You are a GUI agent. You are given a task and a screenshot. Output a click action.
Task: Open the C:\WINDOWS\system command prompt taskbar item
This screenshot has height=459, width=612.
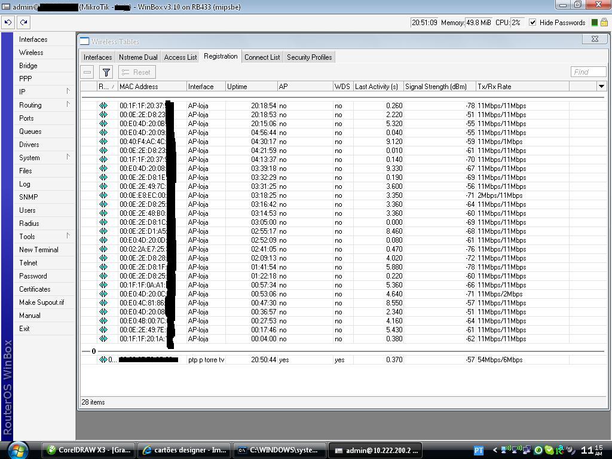pyautogui.click(x=280, y=450)
